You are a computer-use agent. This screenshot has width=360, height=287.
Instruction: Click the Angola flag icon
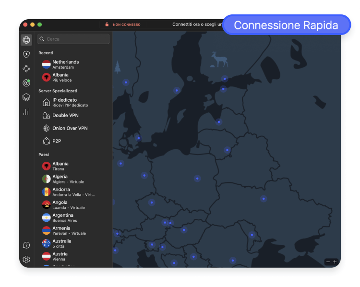click(x=47, y=204)
